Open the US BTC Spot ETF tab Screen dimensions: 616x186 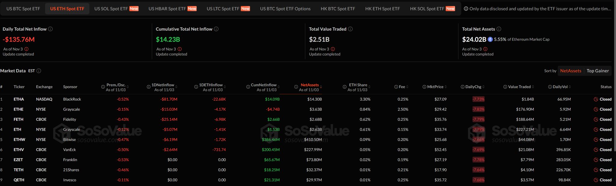23,9
